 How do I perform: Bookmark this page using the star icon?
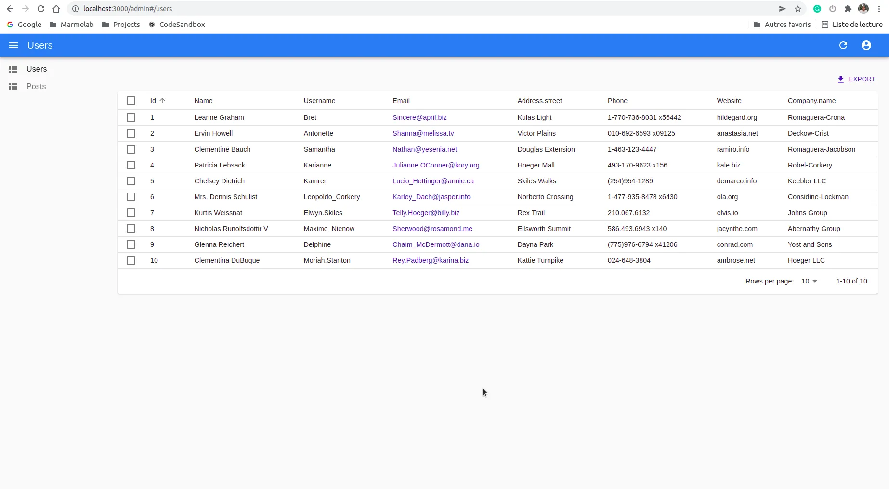pos(798,9)
